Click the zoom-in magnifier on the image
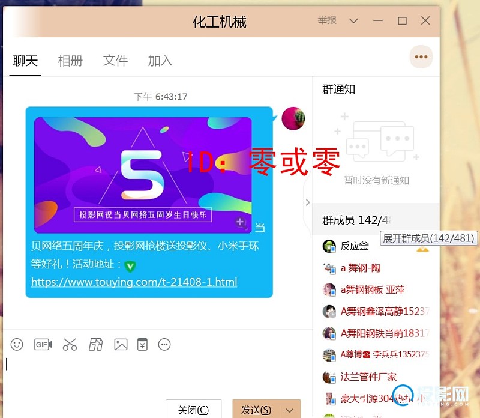The width and height of the screenshot is (480, 418). (x=241, y=222)
